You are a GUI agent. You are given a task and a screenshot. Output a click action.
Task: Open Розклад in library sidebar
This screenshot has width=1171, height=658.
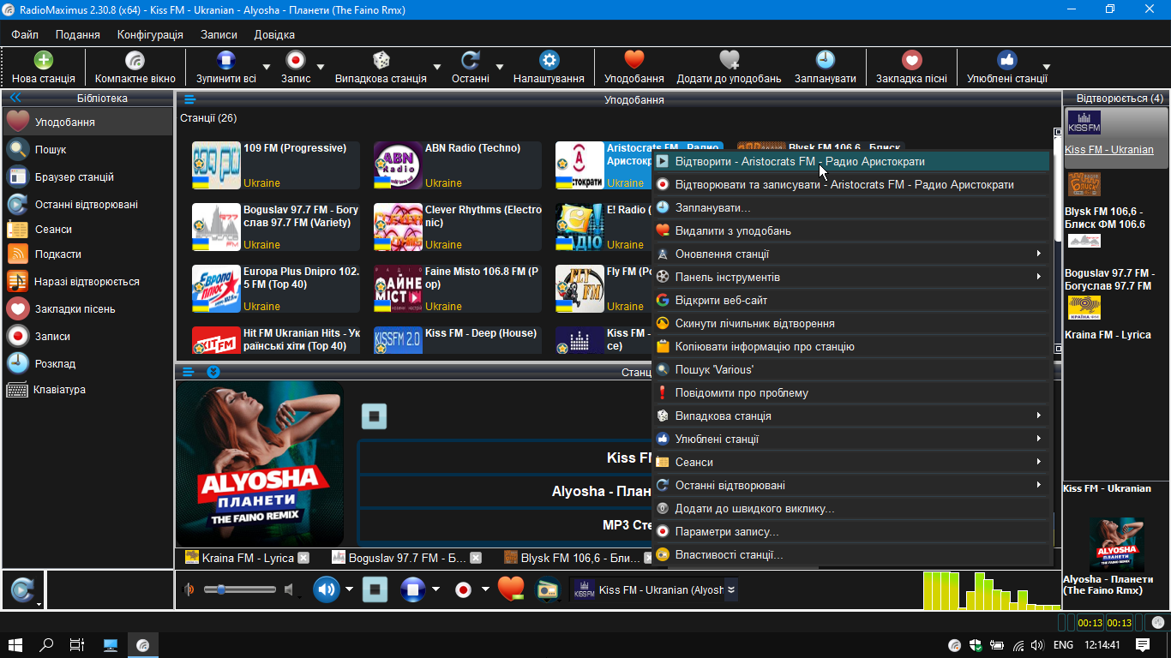tap(87, 364)
